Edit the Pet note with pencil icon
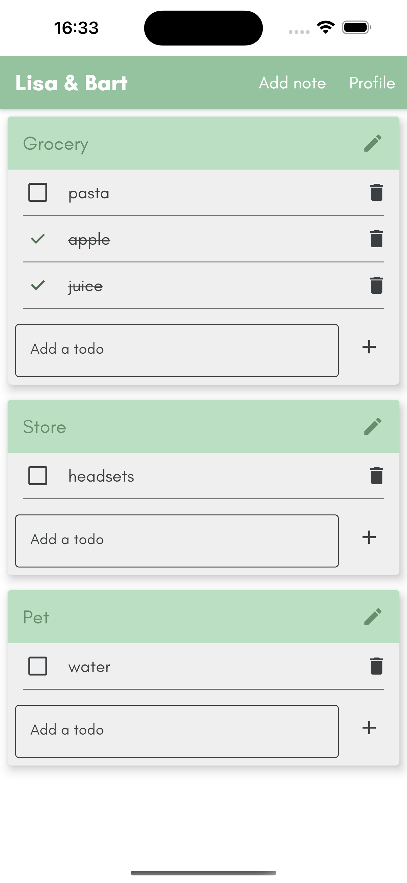This screenshot has width=407, height=883. click(373, 617)
